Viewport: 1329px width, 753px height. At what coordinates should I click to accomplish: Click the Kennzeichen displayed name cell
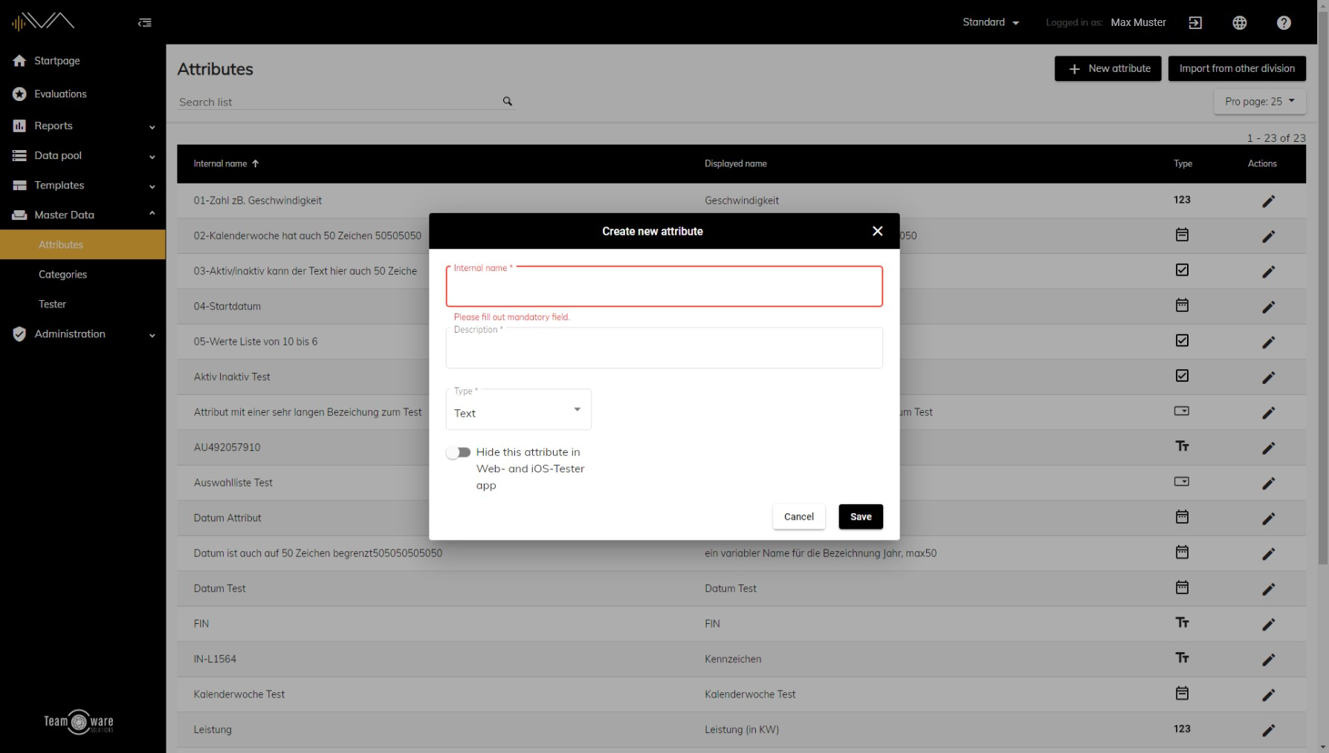[733, 659]
